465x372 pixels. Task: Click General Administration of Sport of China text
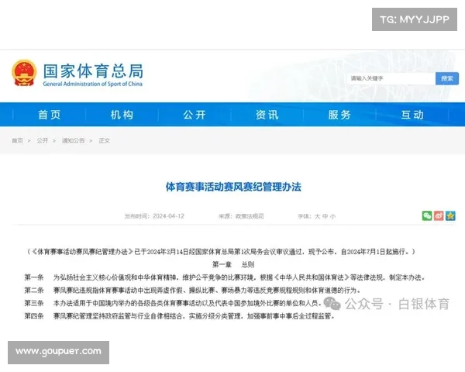(x=92, y=84)
